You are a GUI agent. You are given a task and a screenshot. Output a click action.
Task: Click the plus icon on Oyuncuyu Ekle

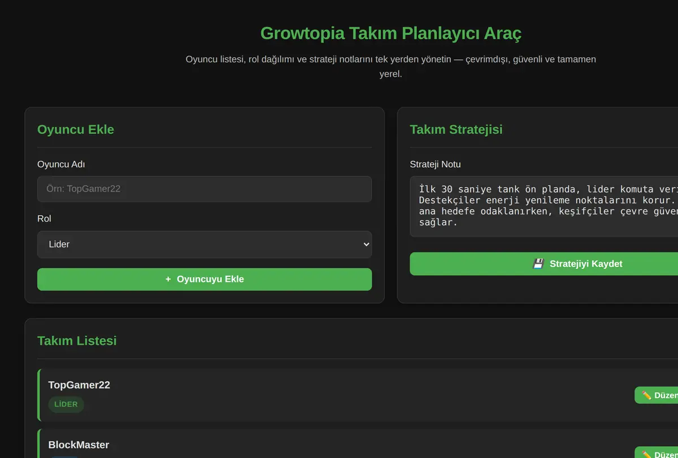168,280
